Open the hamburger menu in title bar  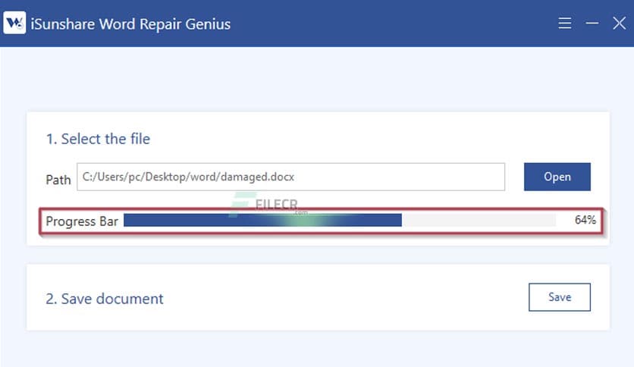click(564, 23)
